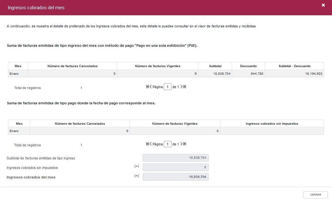332x202 pixels.
Task: Go to next page of PUE invoices table
Action: 181,87
